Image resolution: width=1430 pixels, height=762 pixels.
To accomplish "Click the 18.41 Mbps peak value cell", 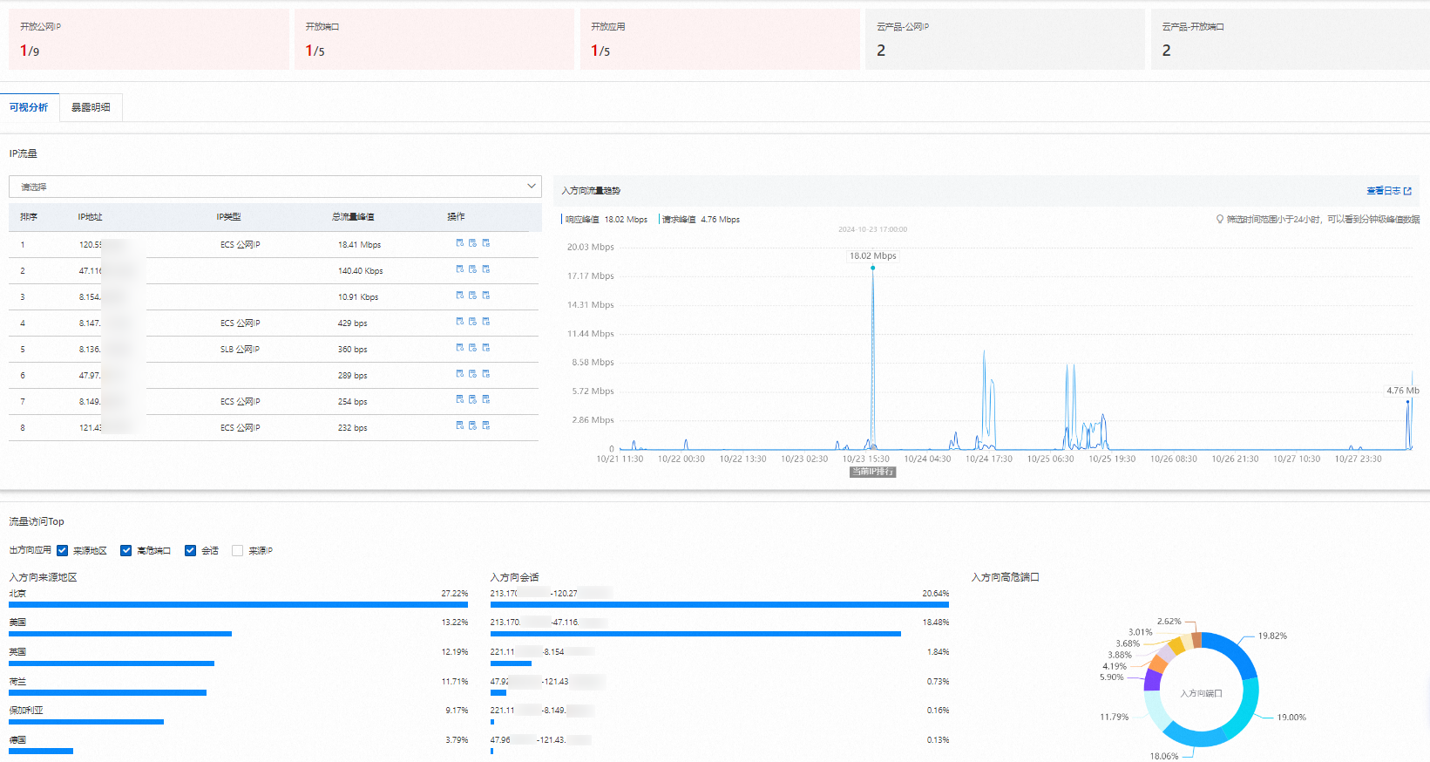I will [x=359, y=245].
